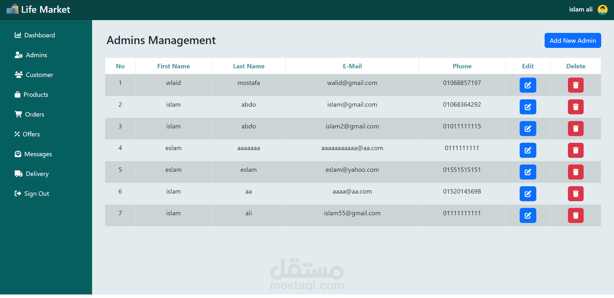Click phone number 01520145698

click(x=462, y=192)
